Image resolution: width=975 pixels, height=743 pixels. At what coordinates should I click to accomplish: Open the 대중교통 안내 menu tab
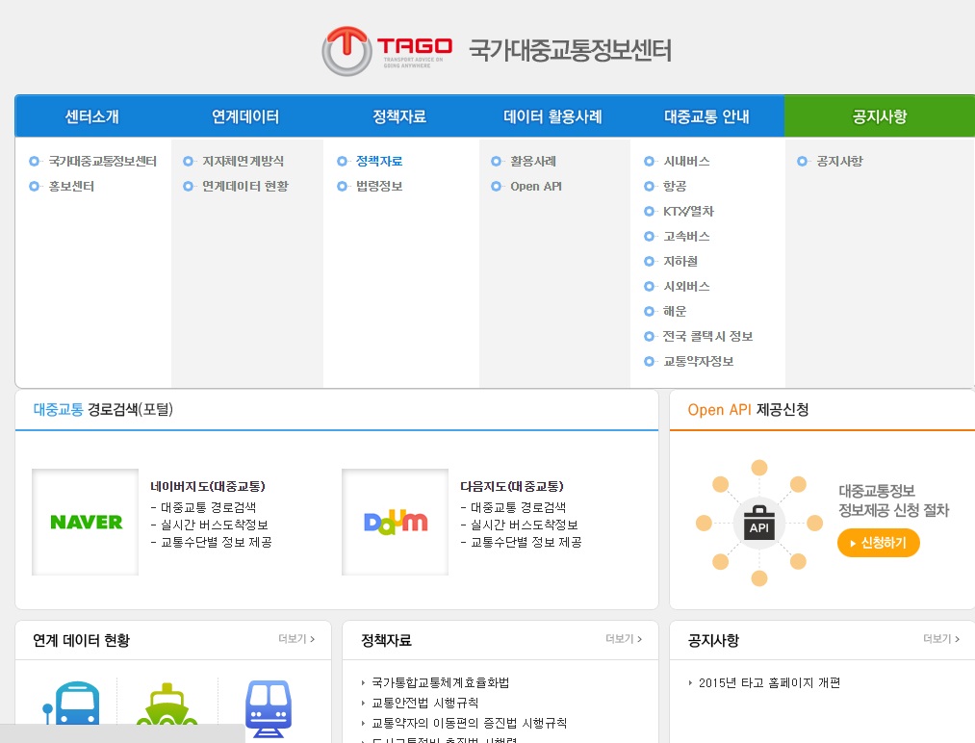[x=707, y=116]
